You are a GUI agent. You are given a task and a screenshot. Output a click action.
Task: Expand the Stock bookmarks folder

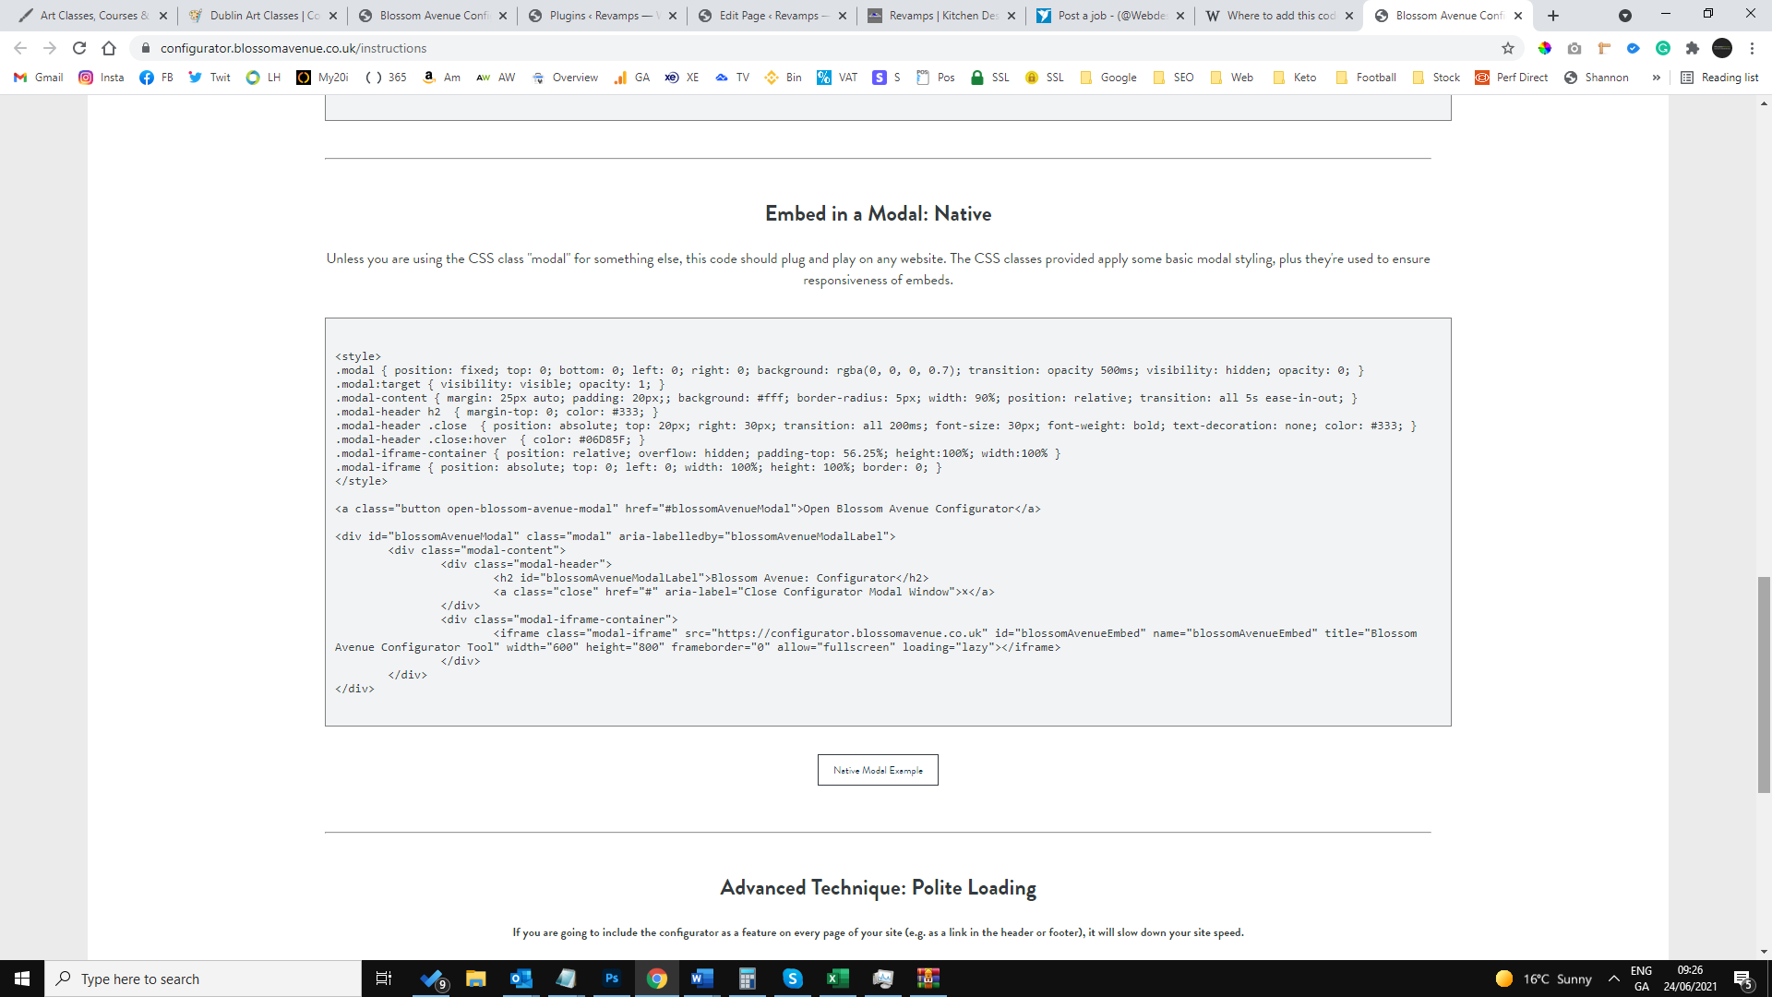coord(1437,78)
